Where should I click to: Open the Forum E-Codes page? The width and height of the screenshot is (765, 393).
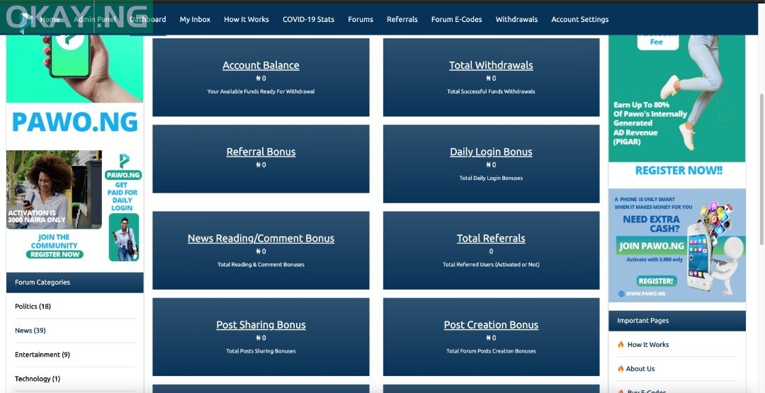[x=456, y=19]
